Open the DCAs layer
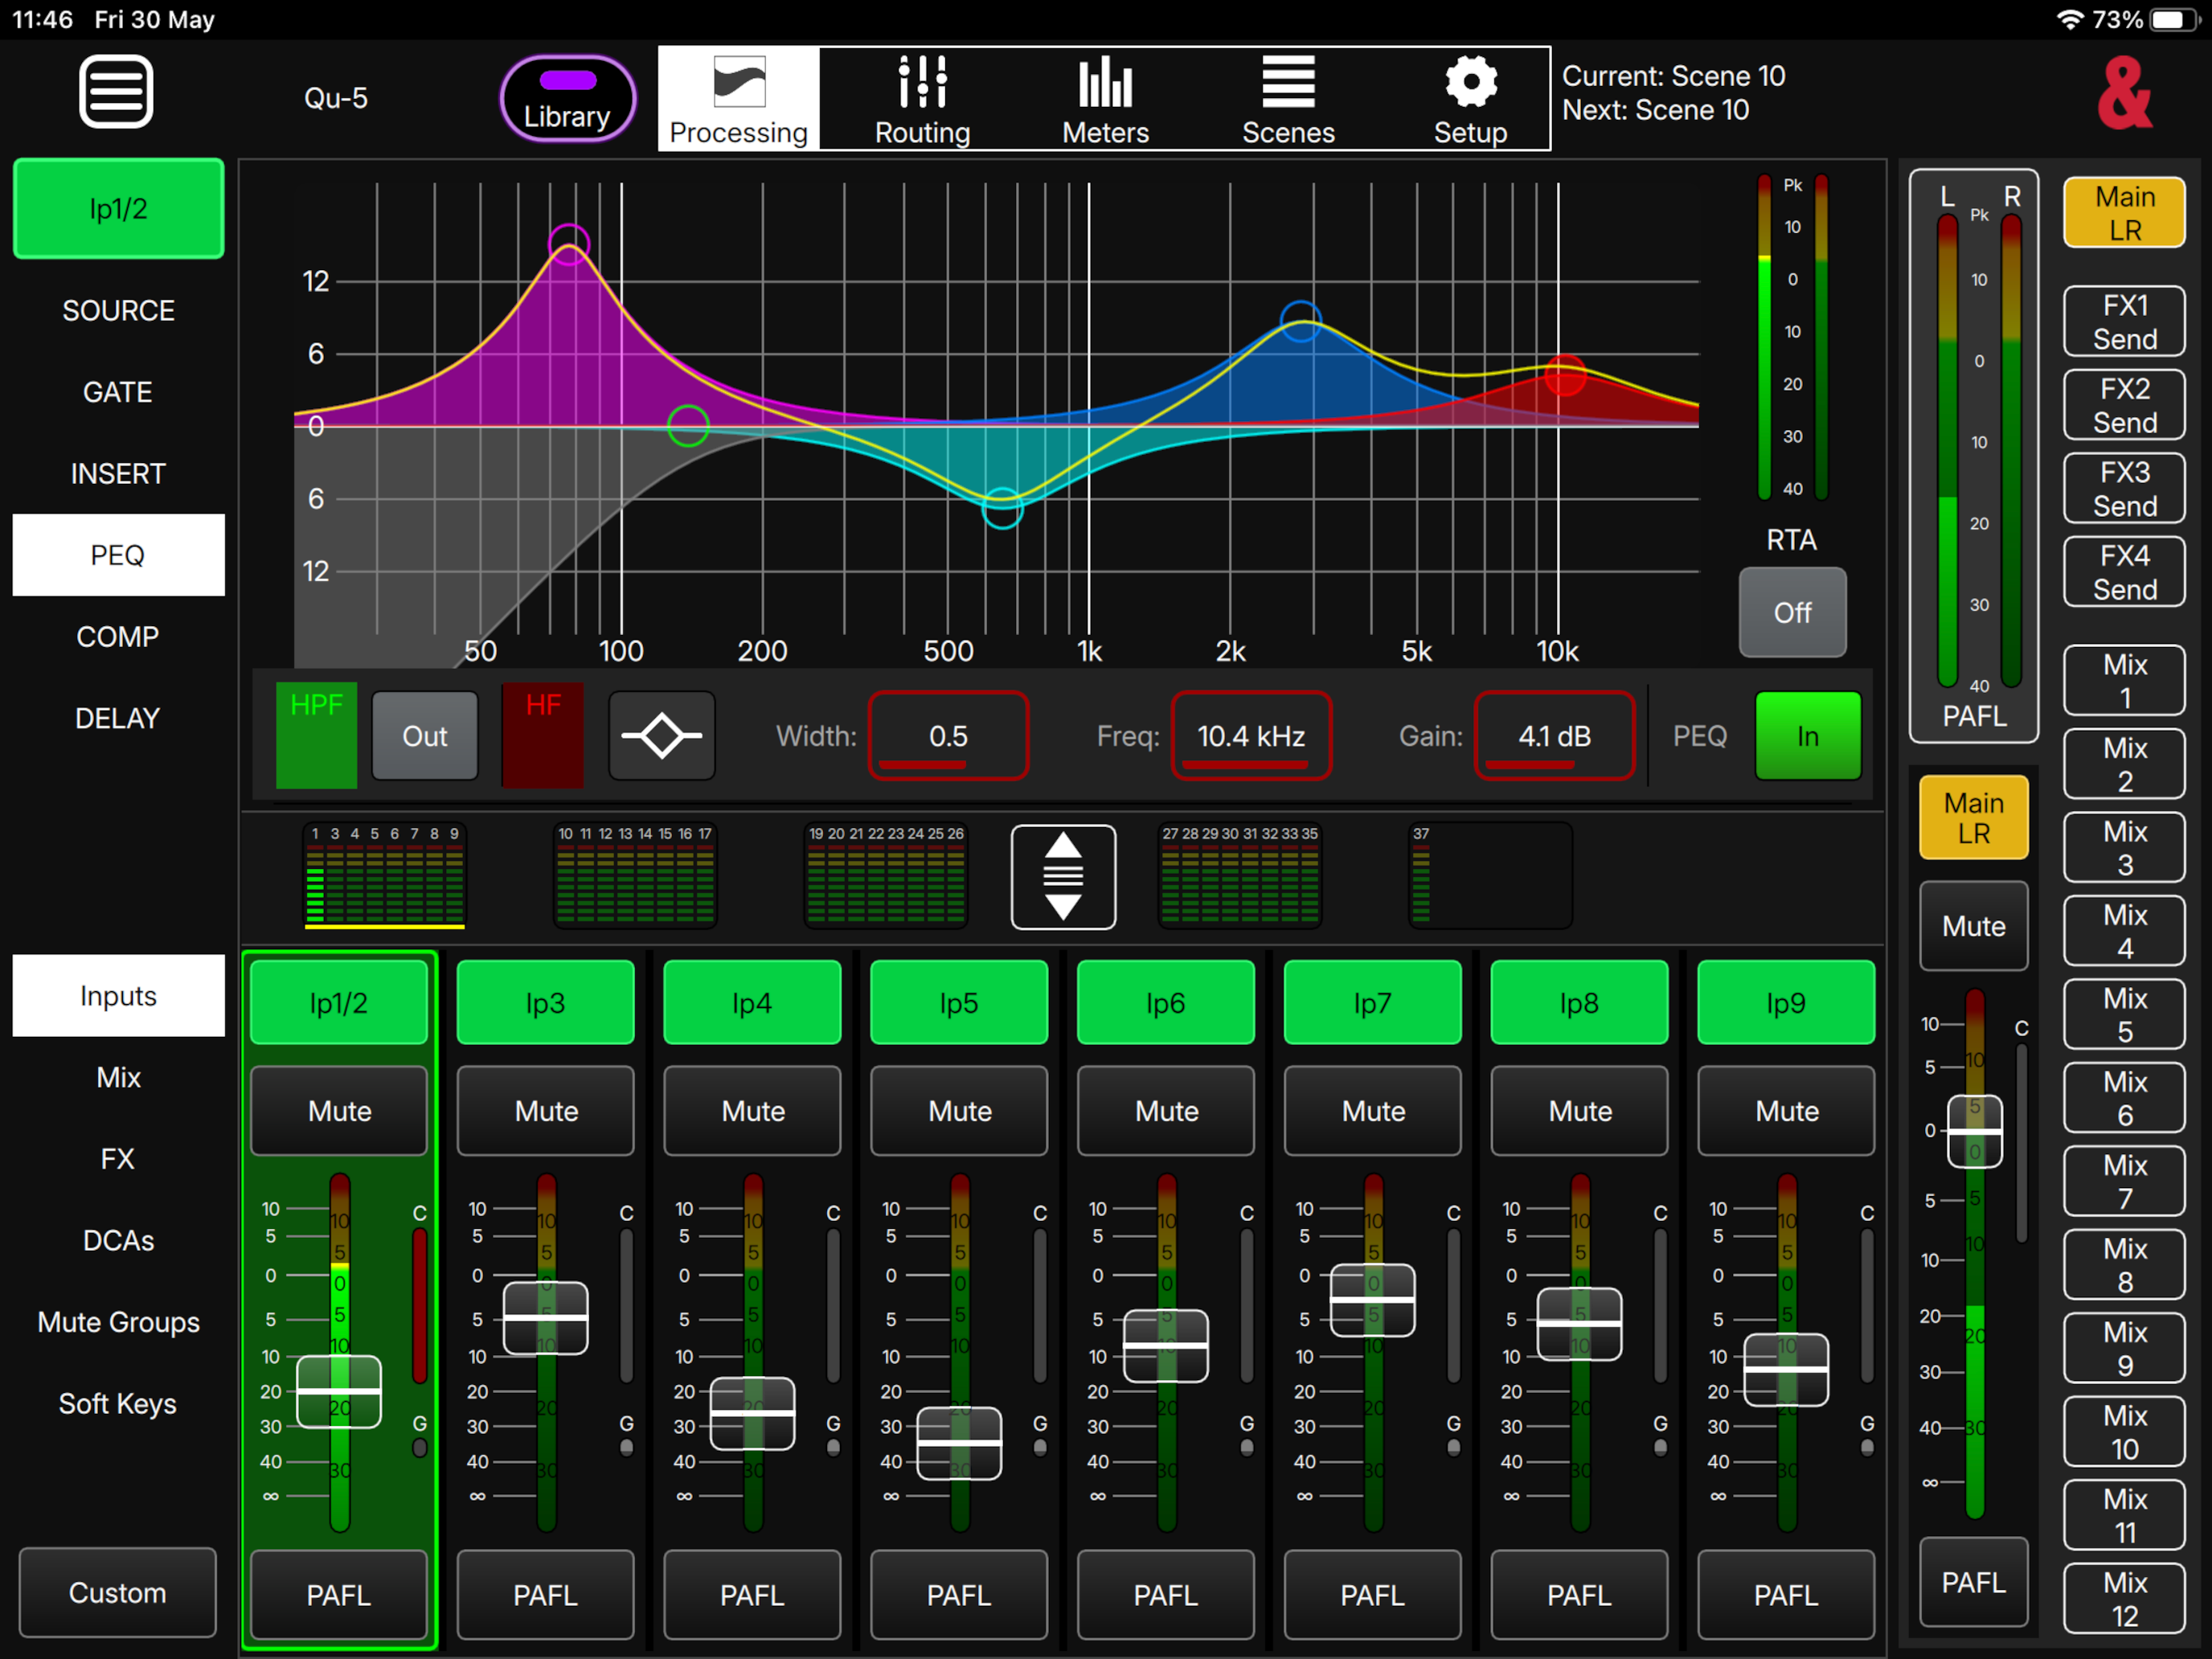This screenshot has height=1659, width=2212. click(118, 1240)
